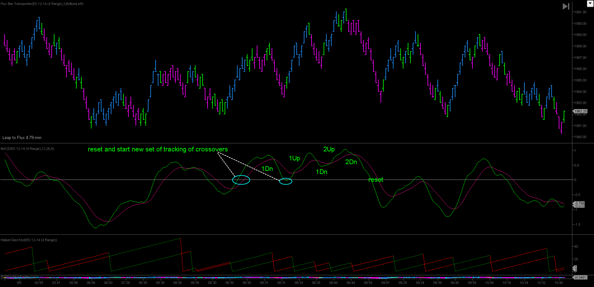594x287 pixels.
Task: Click the skip-to-latest-bar arrow icon
Action: click(566, 6)
